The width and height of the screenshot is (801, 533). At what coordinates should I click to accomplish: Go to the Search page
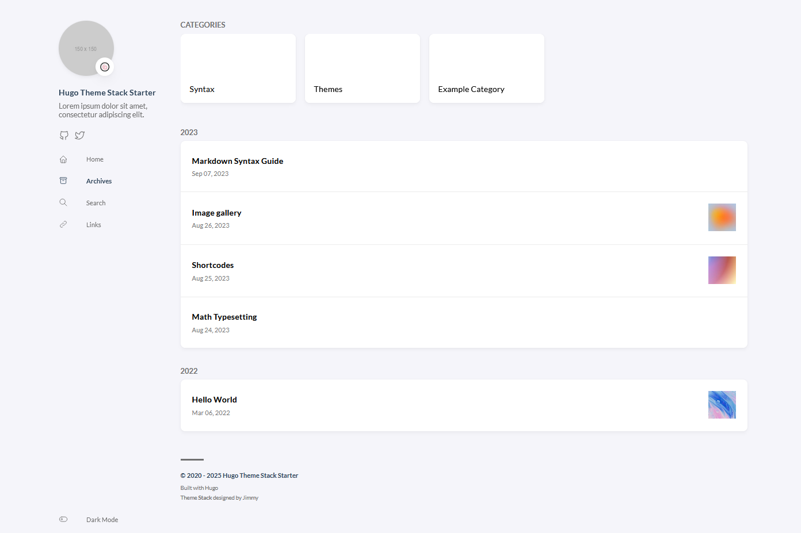point(96,202)
